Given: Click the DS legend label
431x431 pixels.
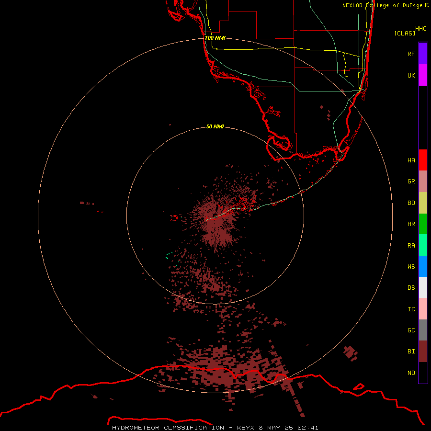Looking at the screenshot, I should (x=411, y=287).
